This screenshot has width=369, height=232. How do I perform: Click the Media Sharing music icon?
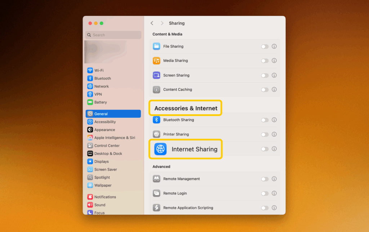[x=156, y=61]
